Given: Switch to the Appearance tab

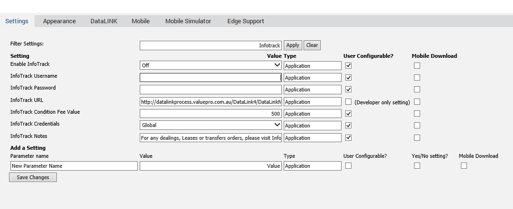Looking at the screenshot, I should click(x=59, y=21).
